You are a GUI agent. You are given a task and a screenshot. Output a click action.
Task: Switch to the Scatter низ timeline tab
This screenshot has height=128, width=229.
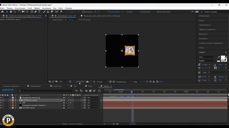pyautogui.click(x=58, y=86)
